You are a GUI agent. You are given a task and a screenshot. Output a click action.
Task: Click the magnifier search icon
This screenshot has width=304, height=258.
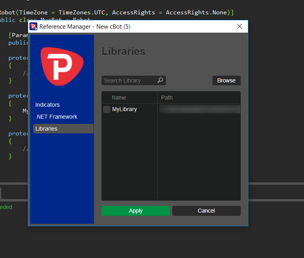tap(160, 80)
